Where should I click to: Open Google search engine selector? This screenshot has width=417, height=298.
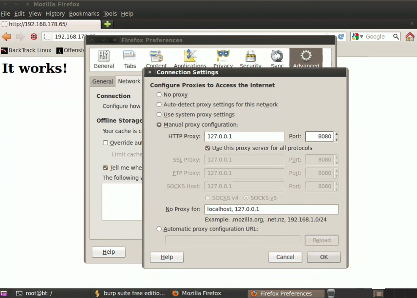(x=357, y=37)
